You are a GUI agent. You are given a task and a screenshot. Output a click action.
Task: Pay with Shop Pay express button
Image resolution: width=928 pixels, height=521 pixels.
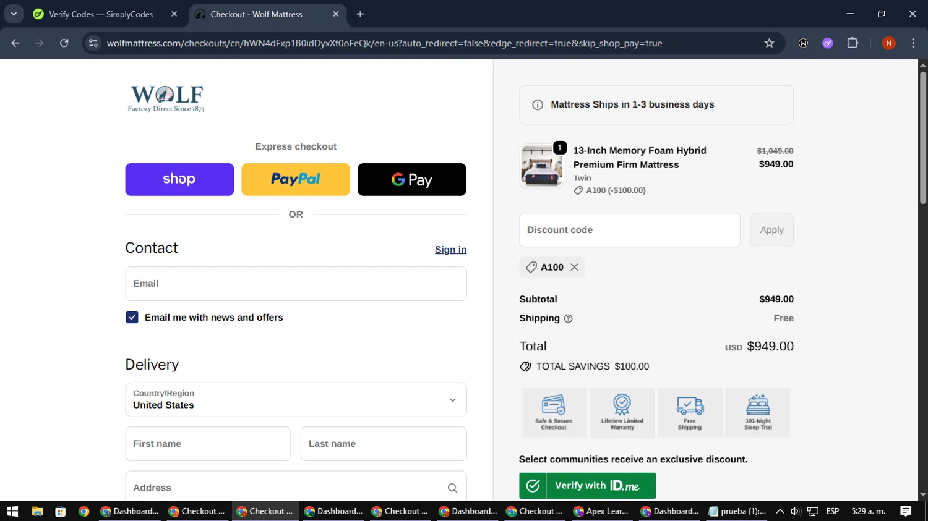tap(179, 179)
